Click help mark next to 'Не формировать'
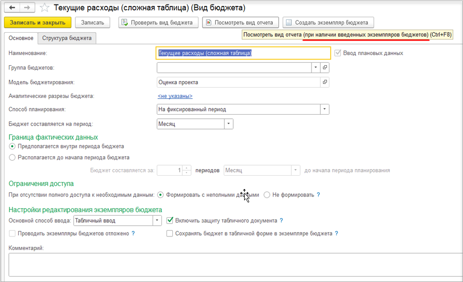Viewport: 463px width, 282px height. pyautogui.click(x=318, y=195)
